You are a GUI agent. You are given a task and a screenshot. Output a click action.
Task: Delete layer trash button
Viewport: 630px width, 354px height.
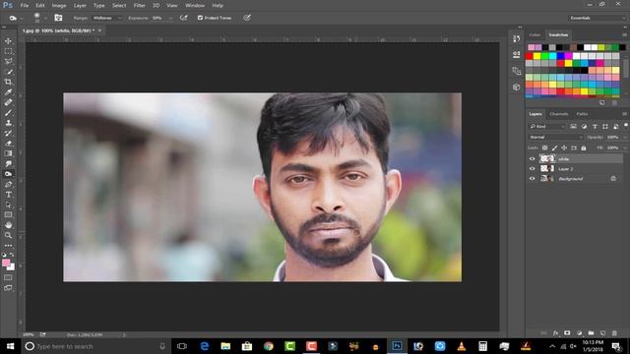(x=614, y=333)
